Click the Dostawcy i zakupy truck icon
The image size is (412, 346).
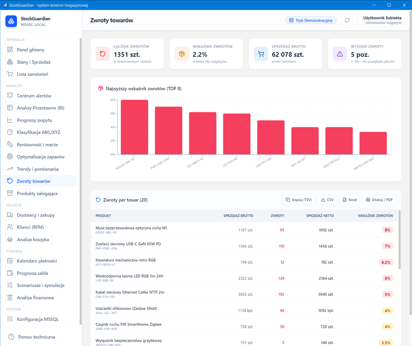click(x=10, y=215)
